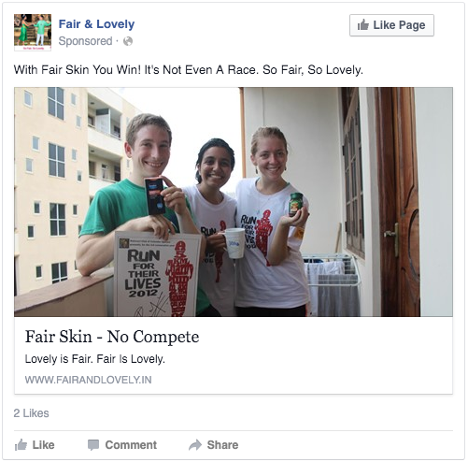Image resolution: width=468 pixels, height=462 pixels.
Task: Click the speech bubble comment icon
Action: [93, 445]
